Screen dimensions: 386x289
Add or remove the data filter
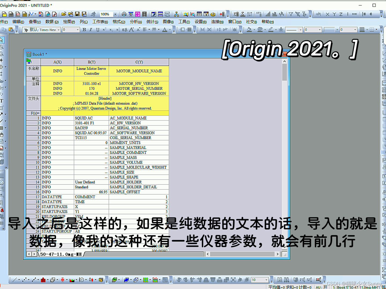pos(291,14)
